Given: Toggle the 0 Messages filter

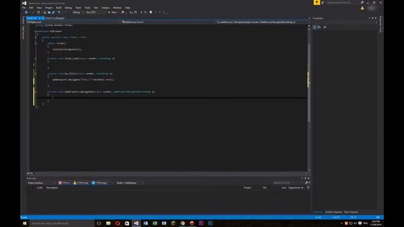Looking at the screenshot, I should [x=100, y=183].
